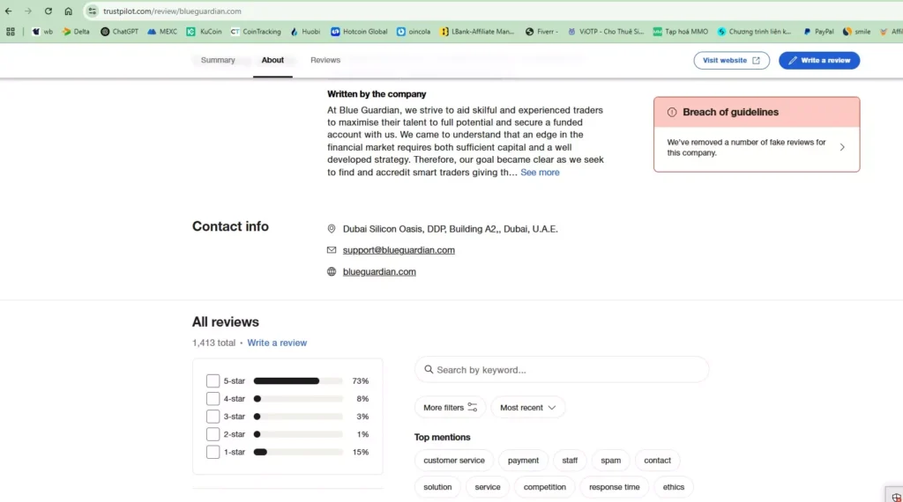Open the Hotcoin Global bookmark
903x502 pixels.
coord(359,32)
